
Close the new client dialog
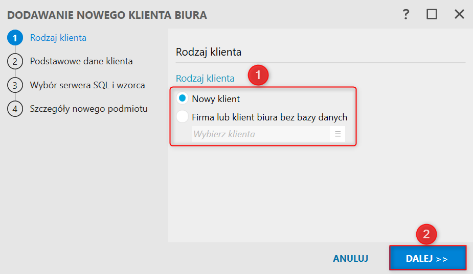(x=459, y=14)
